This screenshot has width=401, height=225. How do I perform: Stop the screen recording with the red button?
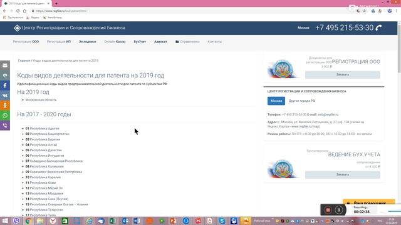point(328,210)
